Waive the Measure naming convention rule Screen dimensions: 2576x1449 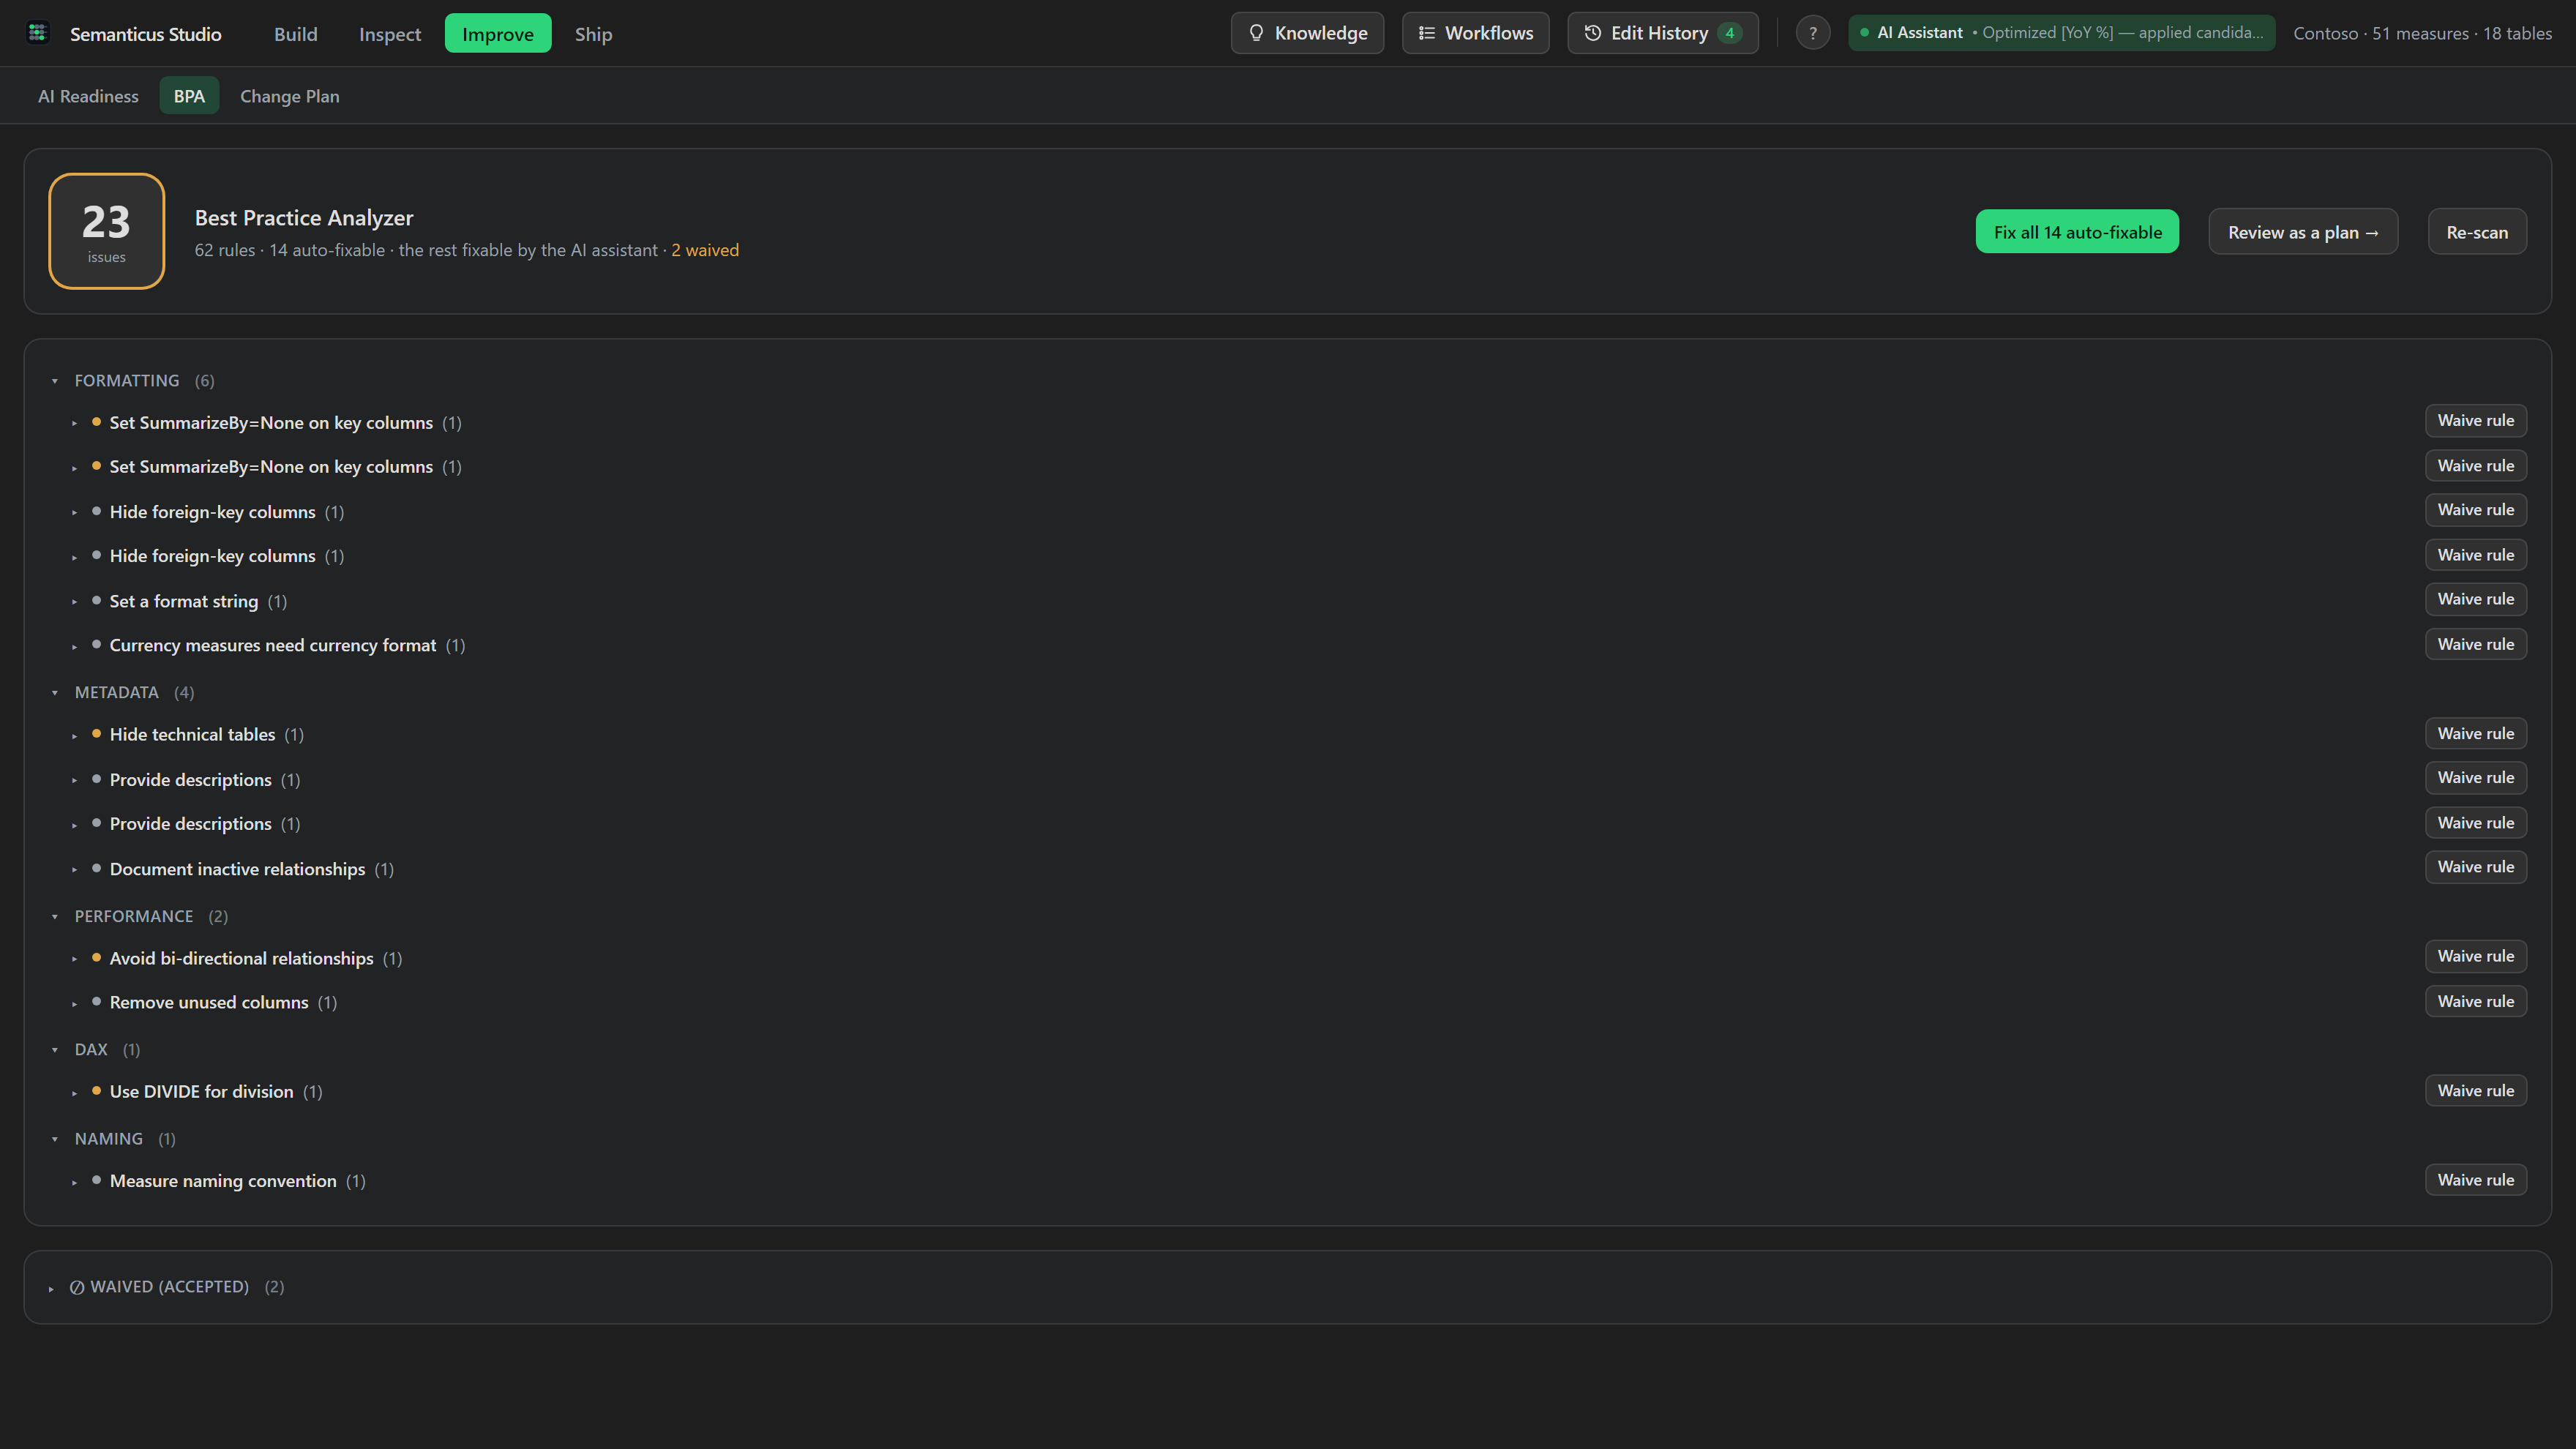pyautogui.click(x=2475, y=1180)
